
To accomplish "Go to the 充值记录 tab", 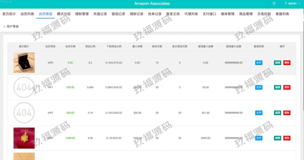I will pos(100,14).
